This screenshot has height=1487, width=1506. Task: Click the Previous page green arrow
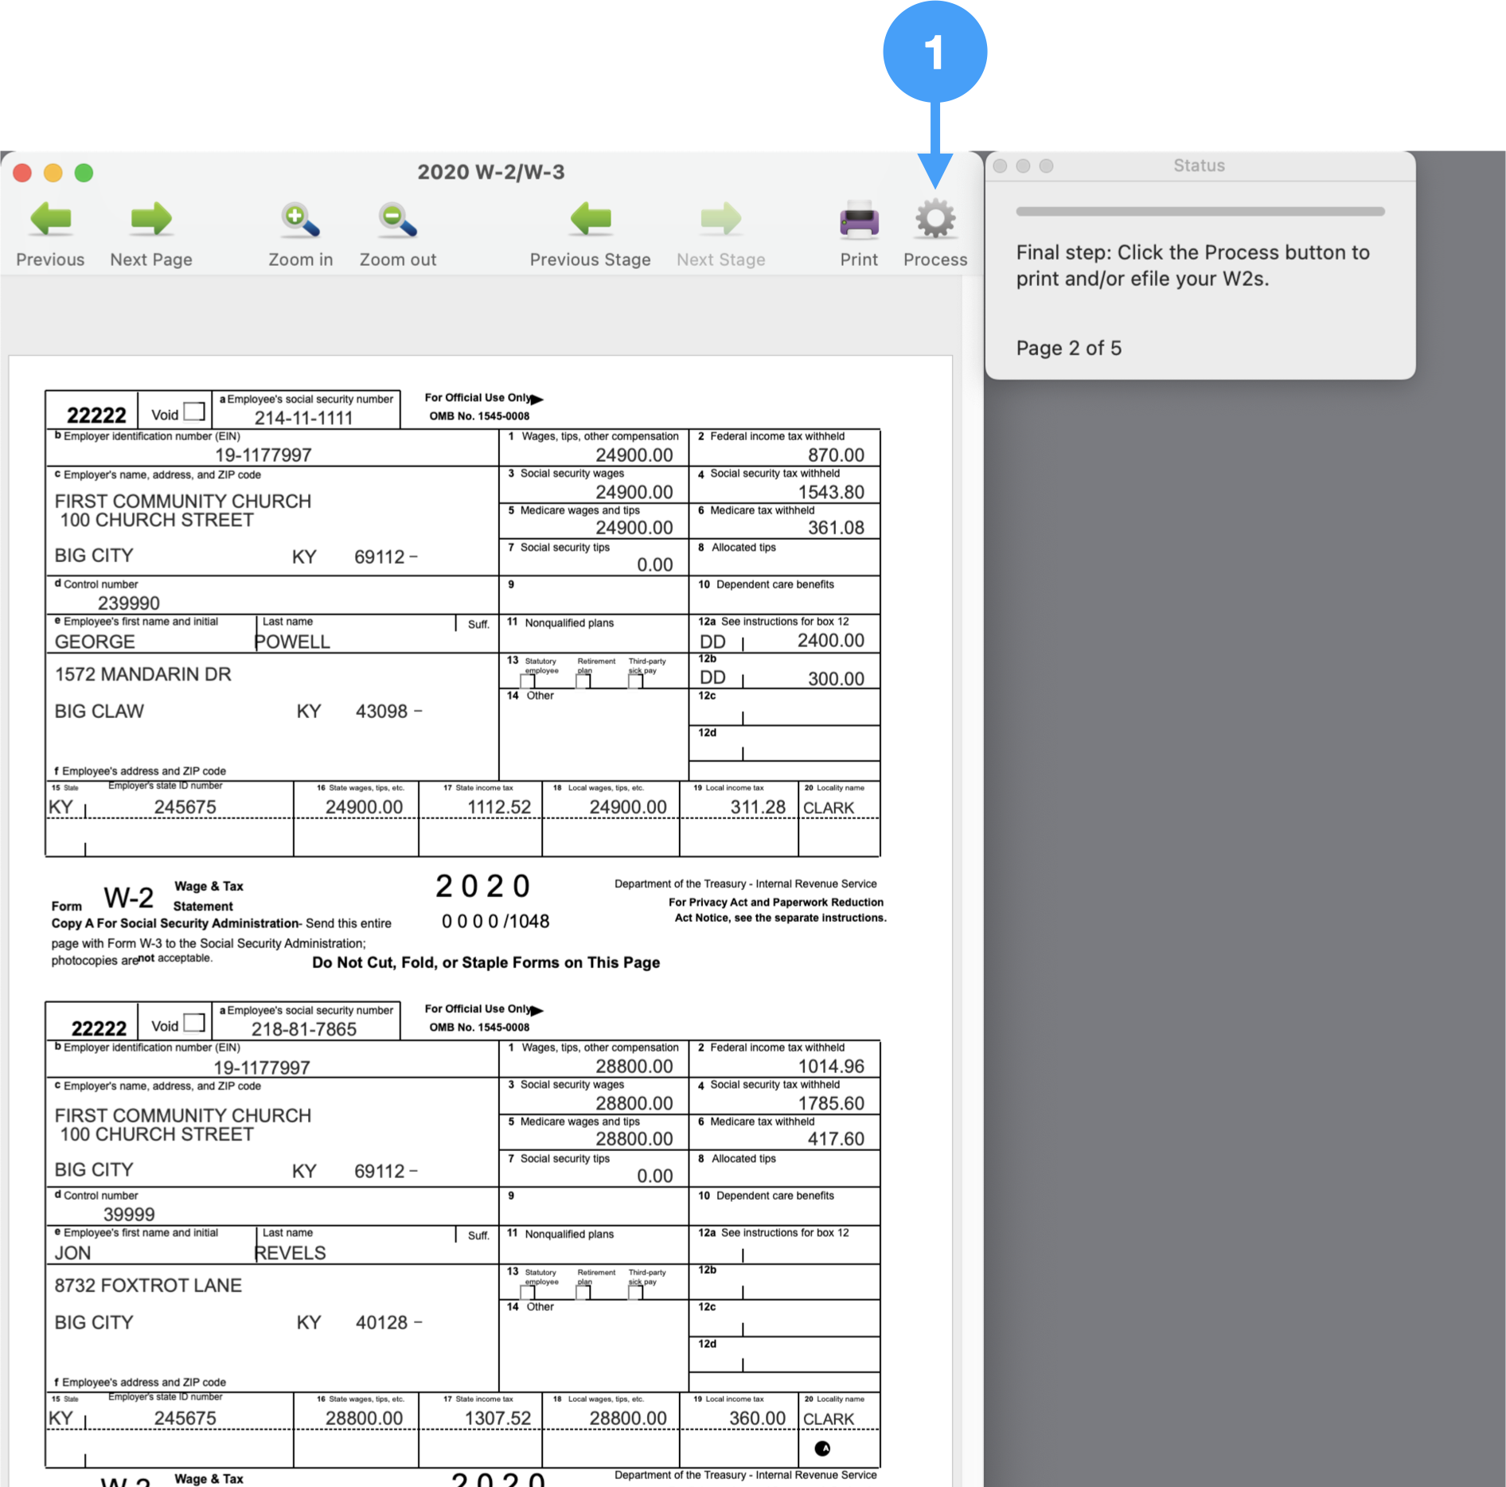click(x=50, y=220)
